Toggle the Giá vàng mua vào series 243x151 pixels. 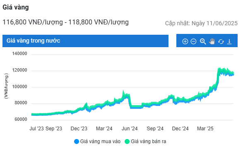coord(97,141)
